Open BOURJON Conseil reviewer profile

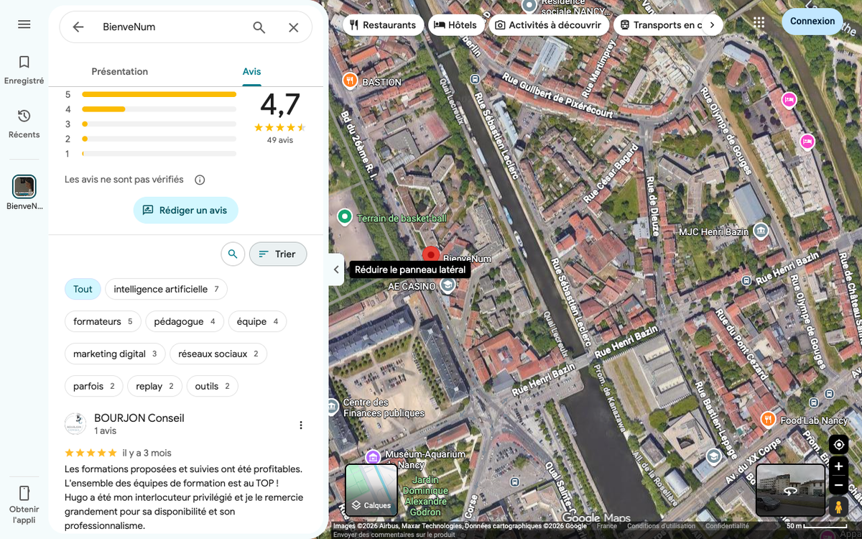[x=139, y=418]
